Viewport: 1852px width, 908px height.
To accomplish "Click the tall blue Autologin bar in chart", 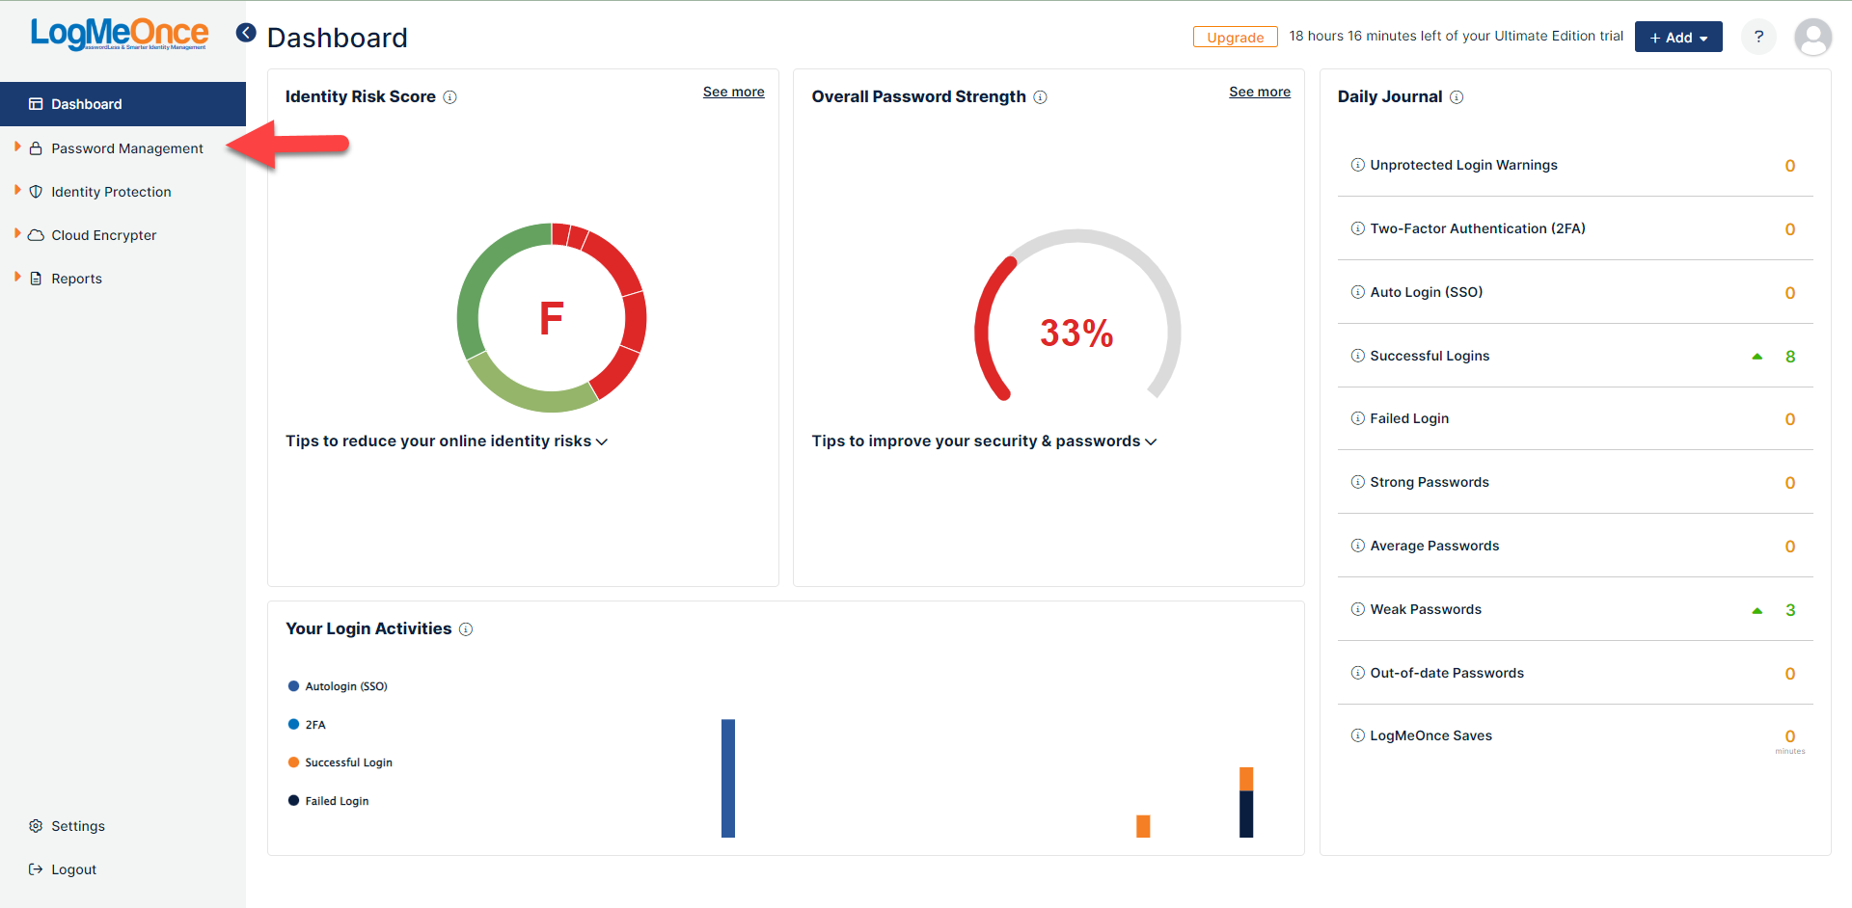I will click(x=728, y=778).
